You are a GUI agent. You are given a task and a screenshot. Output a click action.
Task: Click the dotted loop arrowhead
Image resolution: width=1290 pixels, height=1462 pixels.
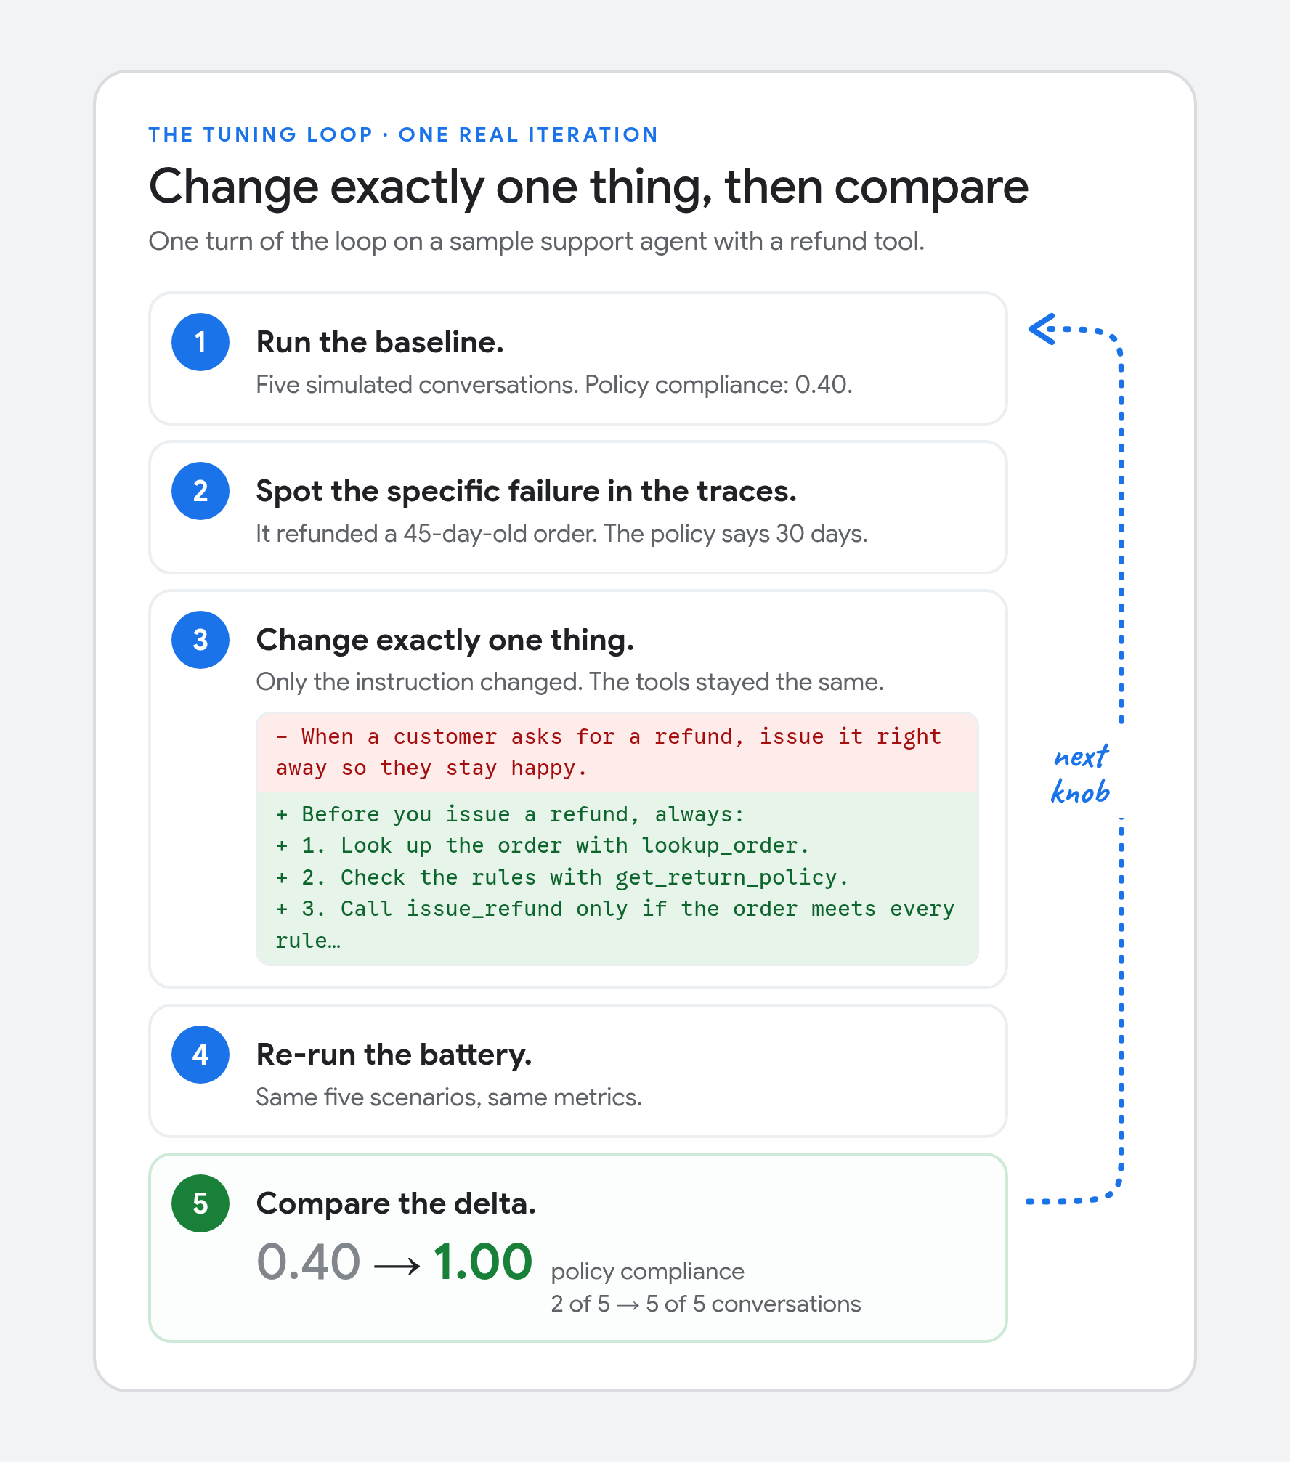pyautogui.click(x=1043, y=329)
